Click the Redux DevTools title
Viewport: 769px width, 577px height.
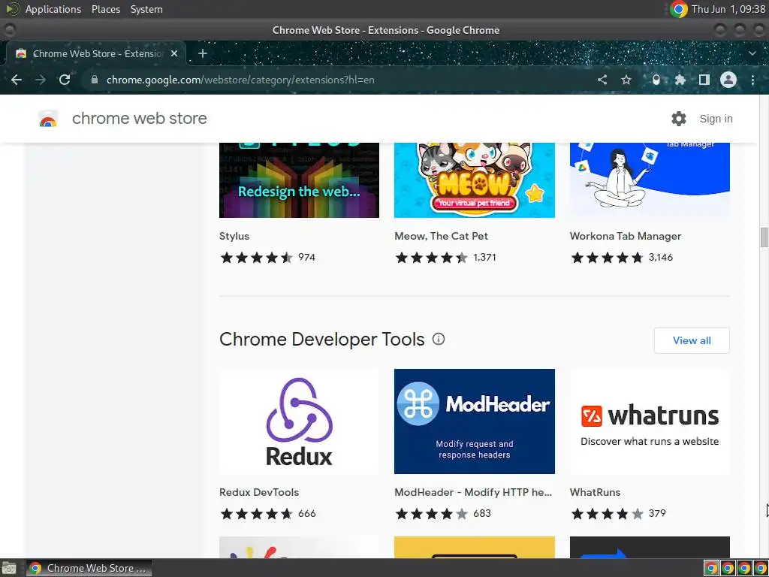click(259, 492)
